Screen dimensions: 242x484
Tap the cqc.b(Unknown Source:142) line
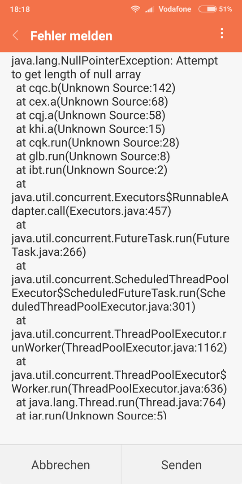pyautogui.click(x=96, y=88)
